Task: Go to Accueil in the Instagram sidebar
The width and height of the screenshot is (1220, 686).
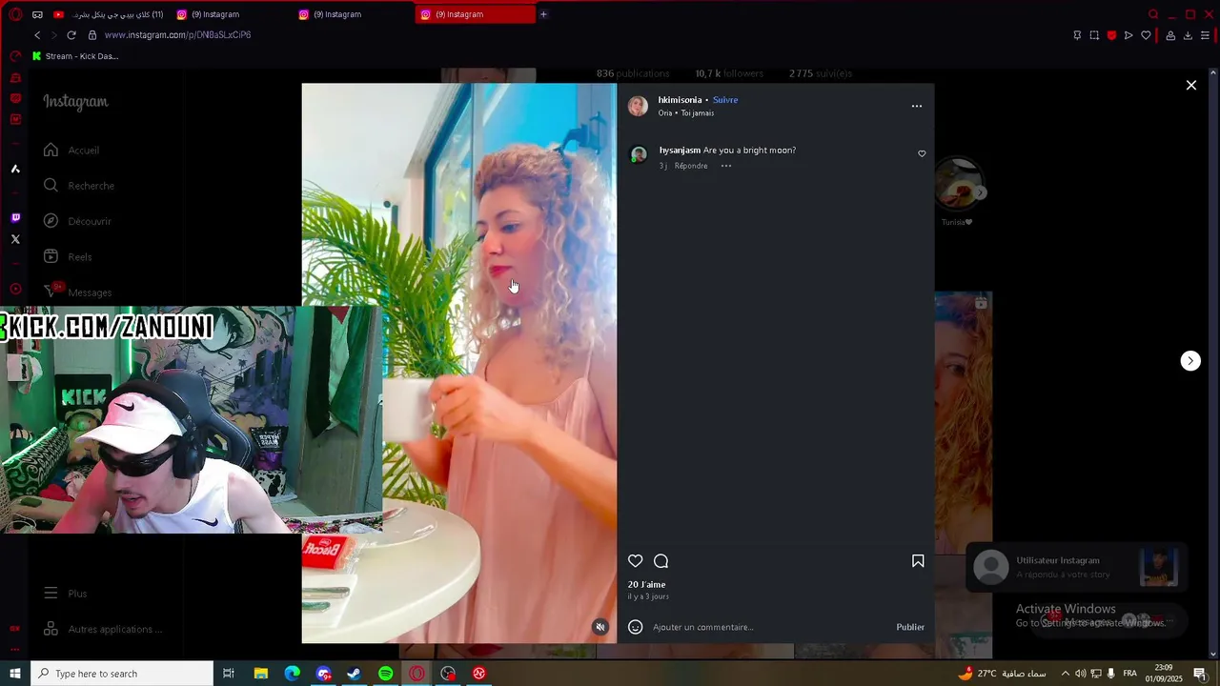Action: pyautogui.click(x=71, y=150)
